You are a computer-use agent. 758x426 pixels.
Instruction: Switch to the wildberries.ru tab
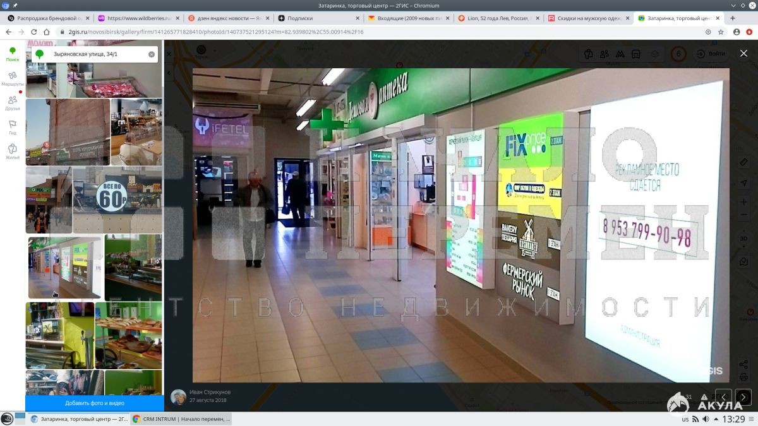click(139, 18)
